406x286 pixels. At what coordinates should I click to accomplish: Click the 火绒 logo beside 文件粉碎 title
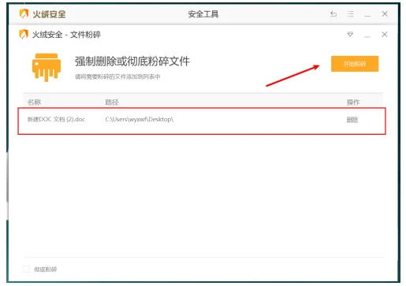pos(24,34)
